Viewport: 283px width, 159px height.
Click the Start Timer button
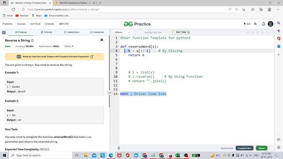(181, 32)
